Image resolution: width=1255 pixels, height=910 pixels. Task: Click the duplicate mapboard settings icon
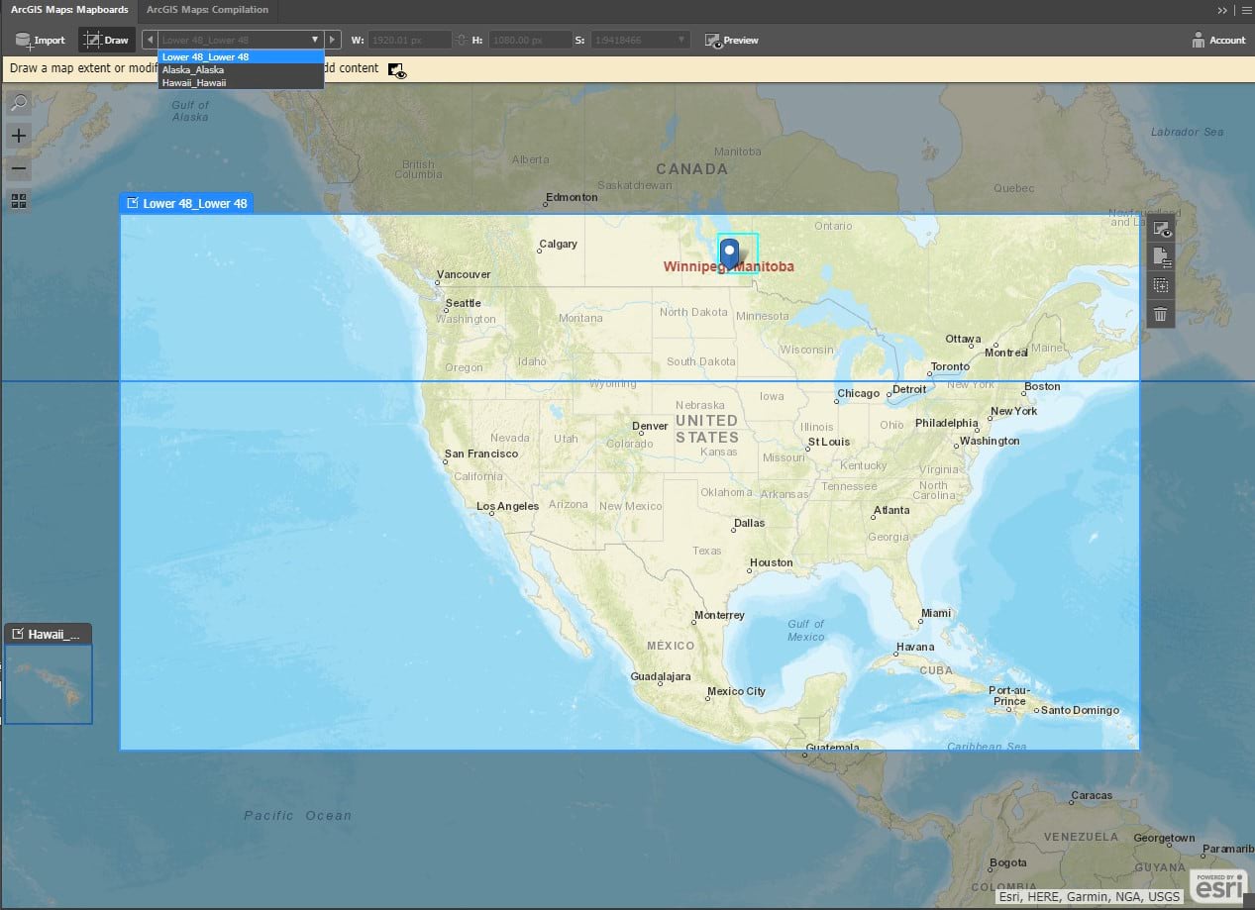point(1160,256)
